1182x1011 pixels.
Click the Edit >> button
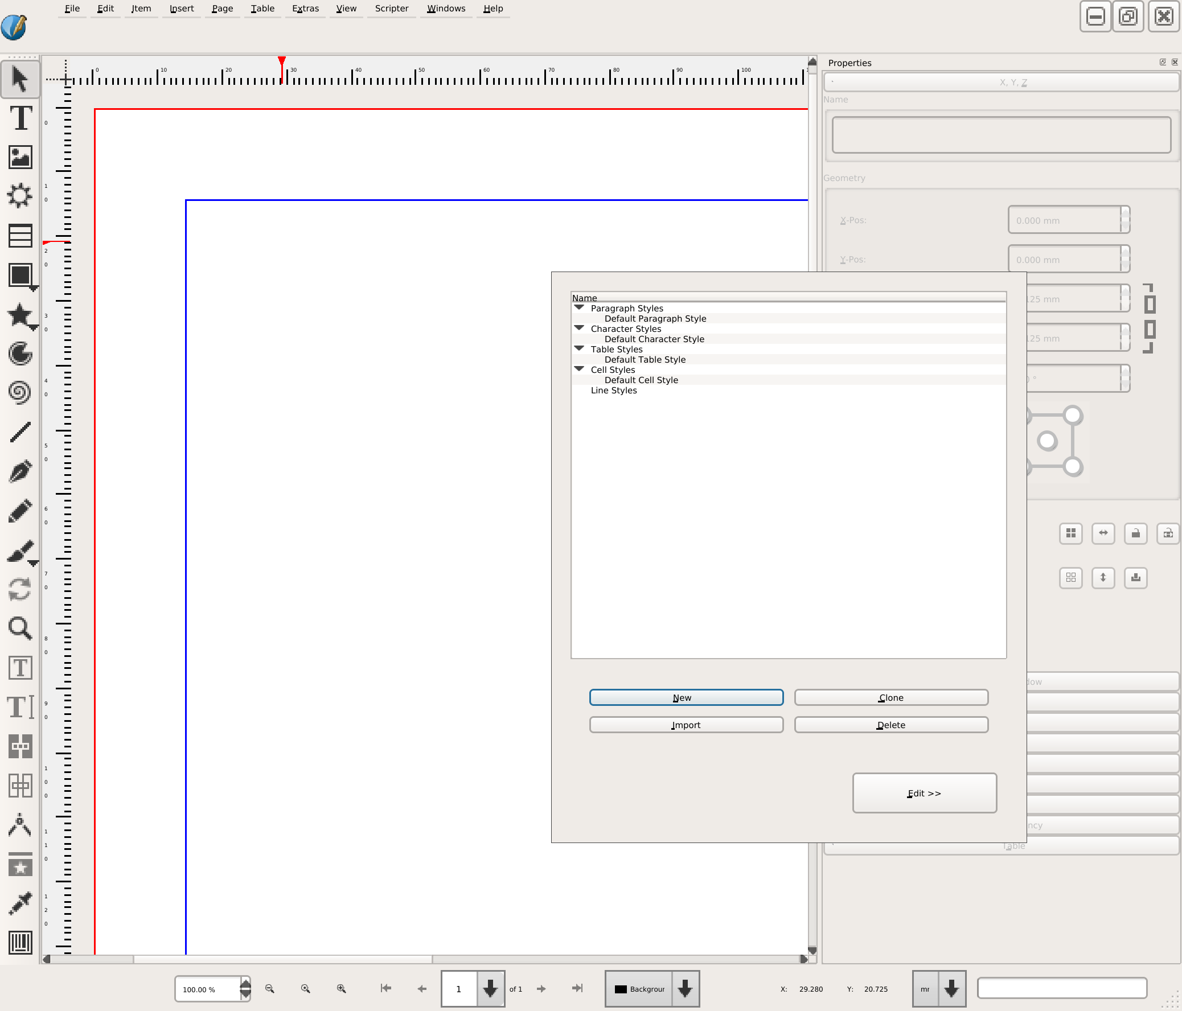924,793
